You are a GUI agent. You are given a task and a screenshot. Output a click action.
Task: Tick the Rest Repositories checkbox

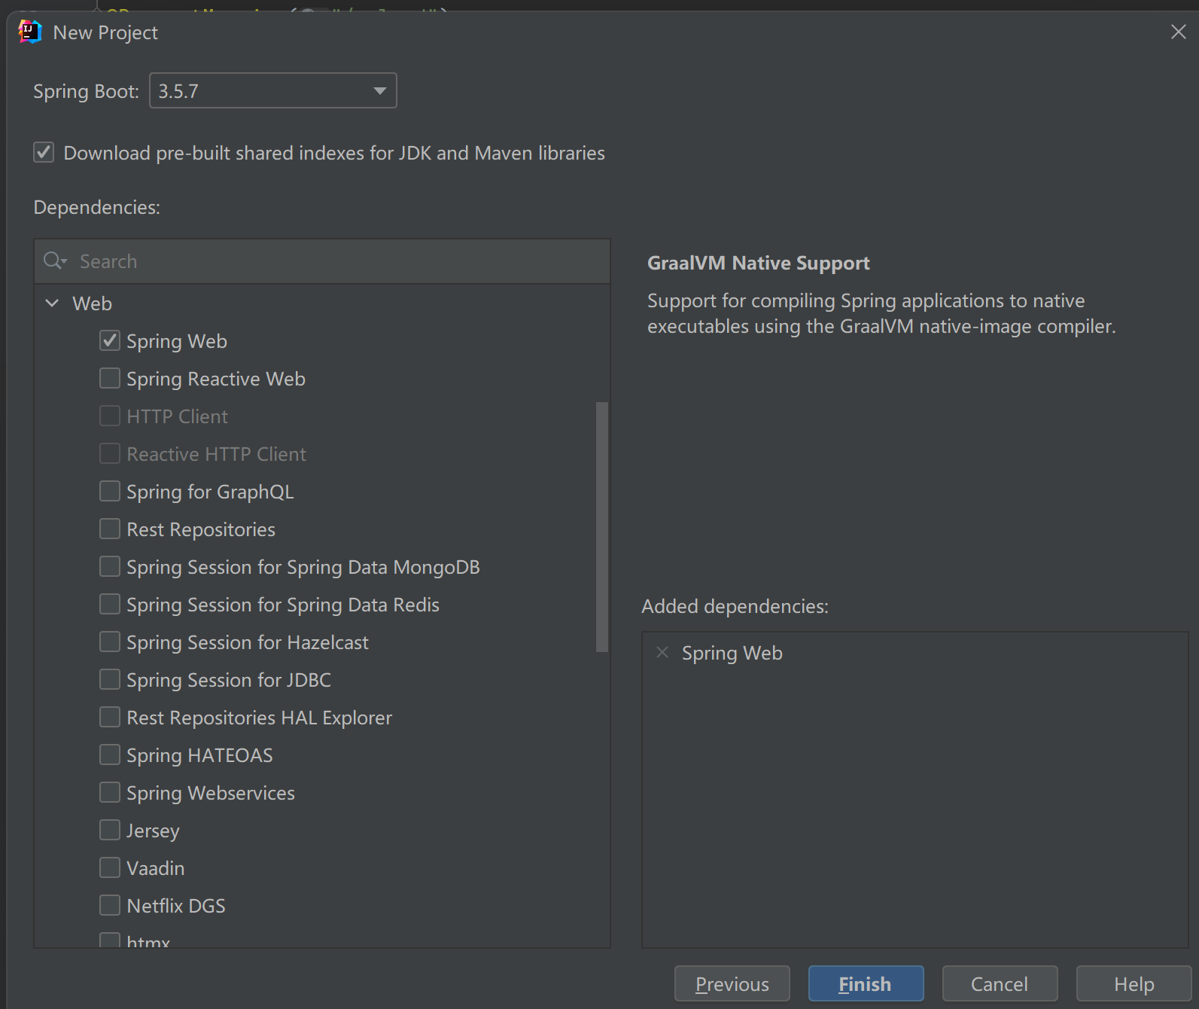110,529
